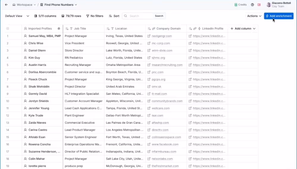Open external link icon for winn-dixie.com
Image resolution: width=297 pixels, height=169 pixels.
point(149,50)
